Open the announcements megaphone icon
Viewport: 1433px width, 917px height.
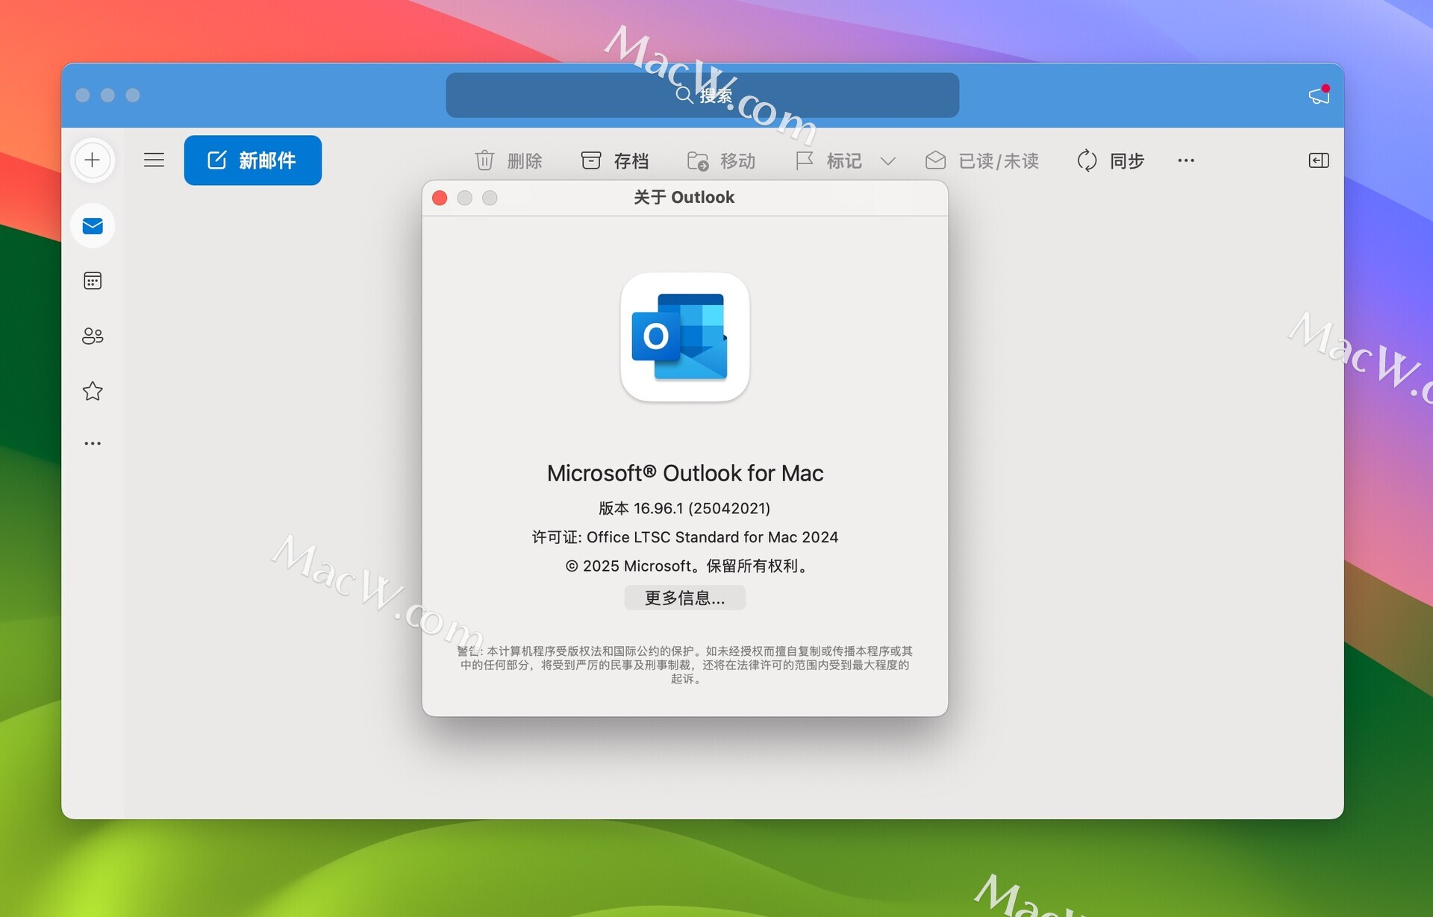[x=1319, y=95]
